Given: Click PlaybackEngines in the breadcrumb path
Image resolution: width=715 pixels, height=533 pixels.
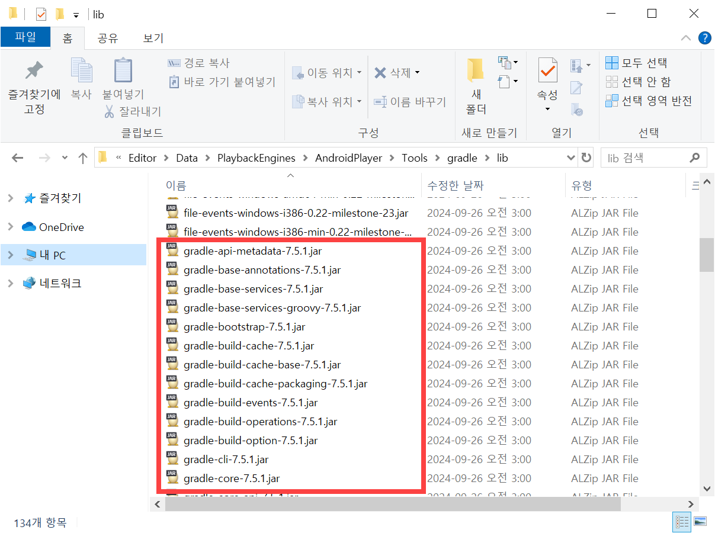Looking at the screenshot, I should tap(256, 158).
